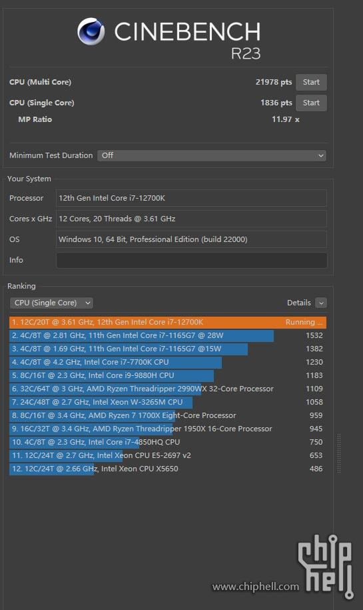363x610 pixels.
Task: Open the CPU (Single Core) ranking dropdown
Action: [x=51, y=303]
